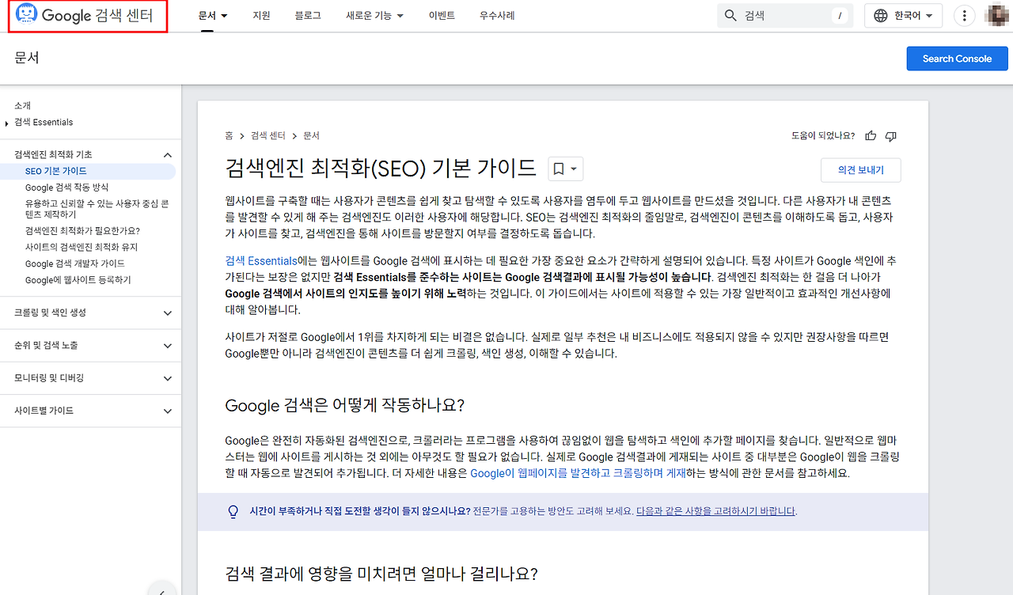The width and height of the screenshot is (1013, 595).
Task: Go to the 지원 tab
Action: [261, 15]
